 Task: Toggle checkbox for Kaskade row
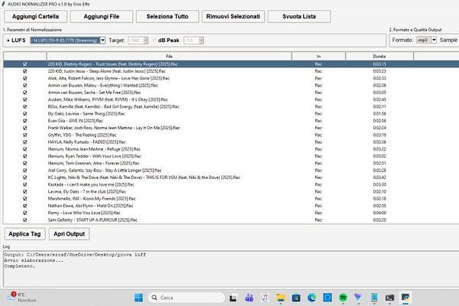(25, 184)
